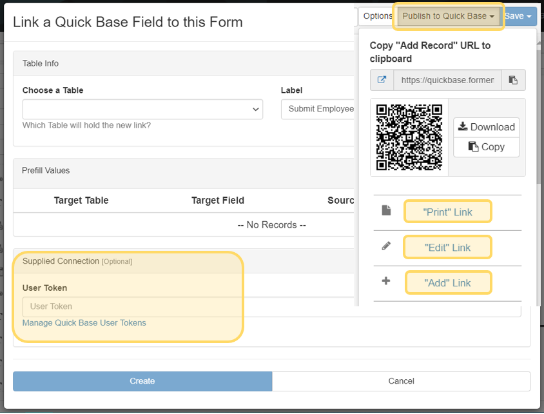This screenshot has width=544, height=414.
Task: Cancel the link field dialog
Action: (401, 381)
